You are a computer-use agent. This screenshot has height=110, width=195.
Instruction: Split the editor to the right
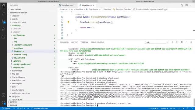(186, 5)
